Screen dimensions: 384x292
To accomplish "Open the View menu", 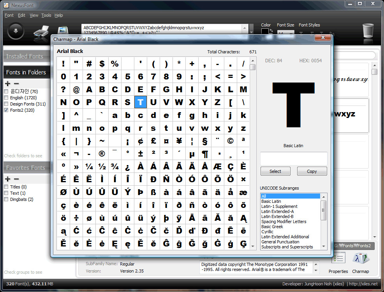I will click(34, 15).
